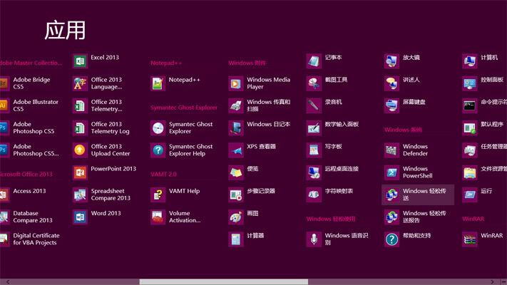This screenshot has height=285, width=507.
Task: Launch Office 2013 Telemetry Log
Action: pos(102,128)
